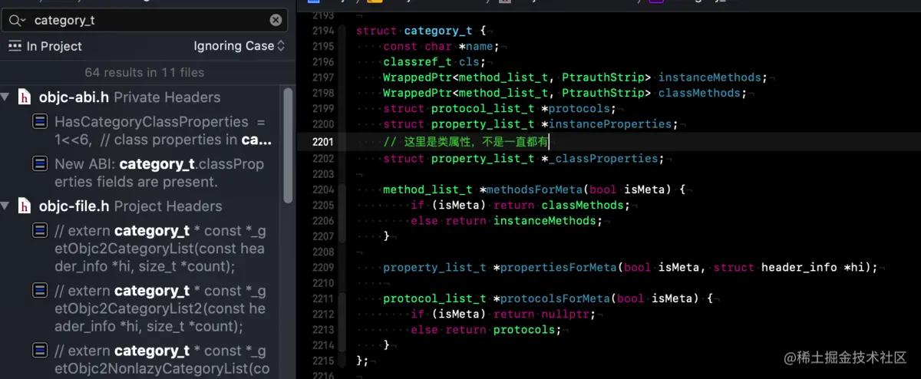Click the objc-file.h header file icon
The width and height of the screenshot is (921, 379).
(x=25, y=206)
